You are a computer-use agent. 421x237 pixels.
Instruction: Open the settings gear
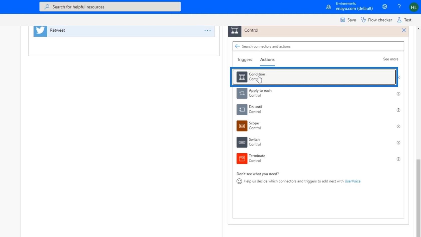(385, 7)
